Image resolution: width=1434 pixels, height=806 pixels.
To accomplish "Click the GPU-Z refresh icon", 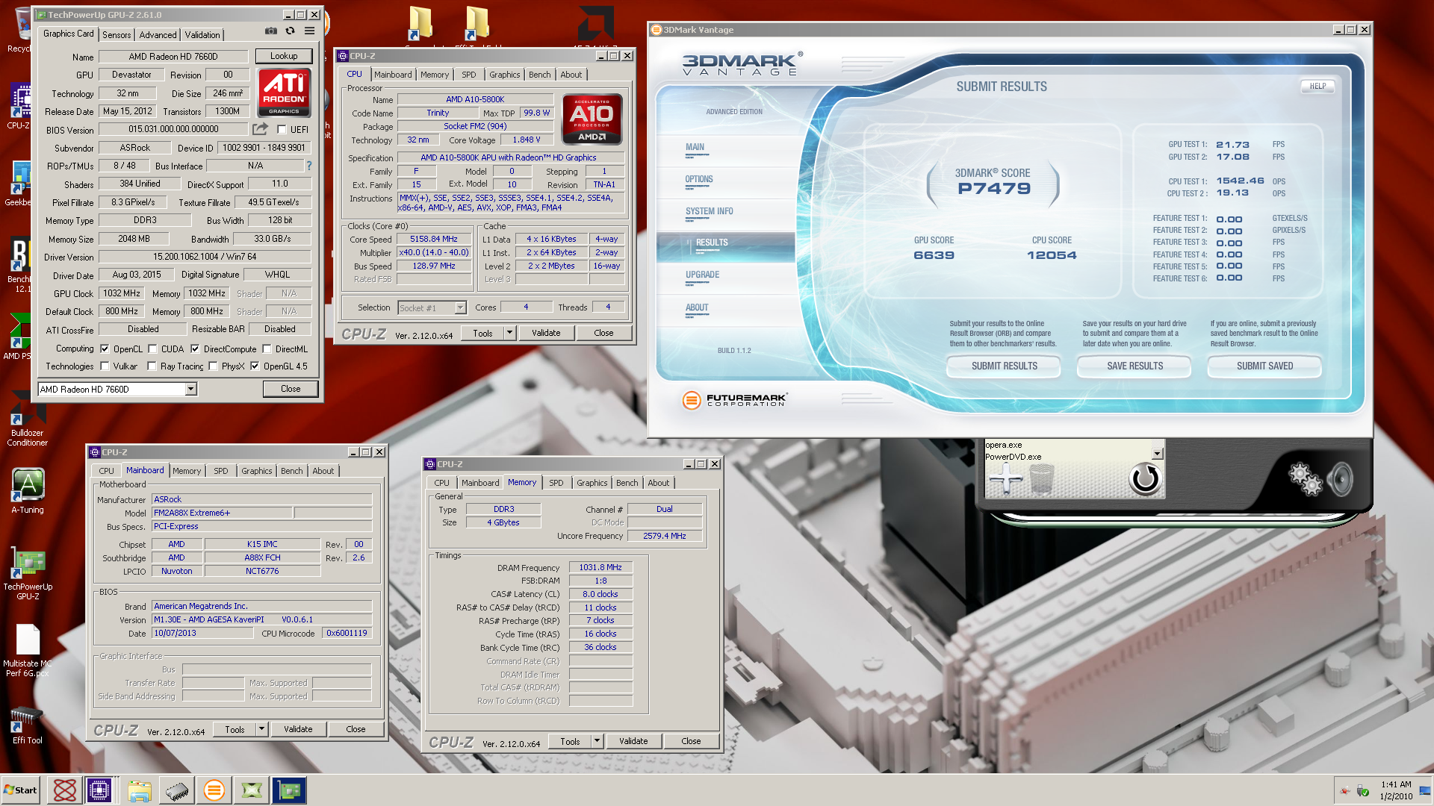I will click(x=290, y=31).
